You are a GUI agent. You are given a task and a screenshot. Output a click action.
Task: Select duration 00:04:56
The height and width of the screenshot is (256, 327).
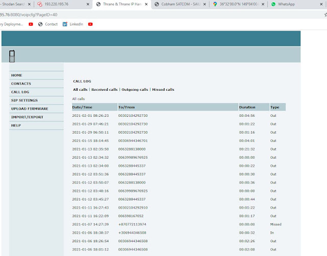click(247, 116)
